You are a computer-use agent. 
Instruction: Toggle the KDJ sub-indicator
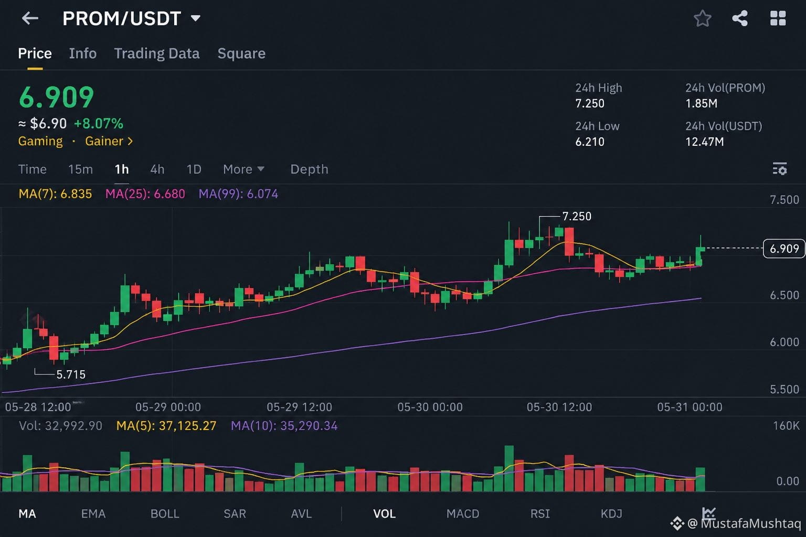pos(611,513)
